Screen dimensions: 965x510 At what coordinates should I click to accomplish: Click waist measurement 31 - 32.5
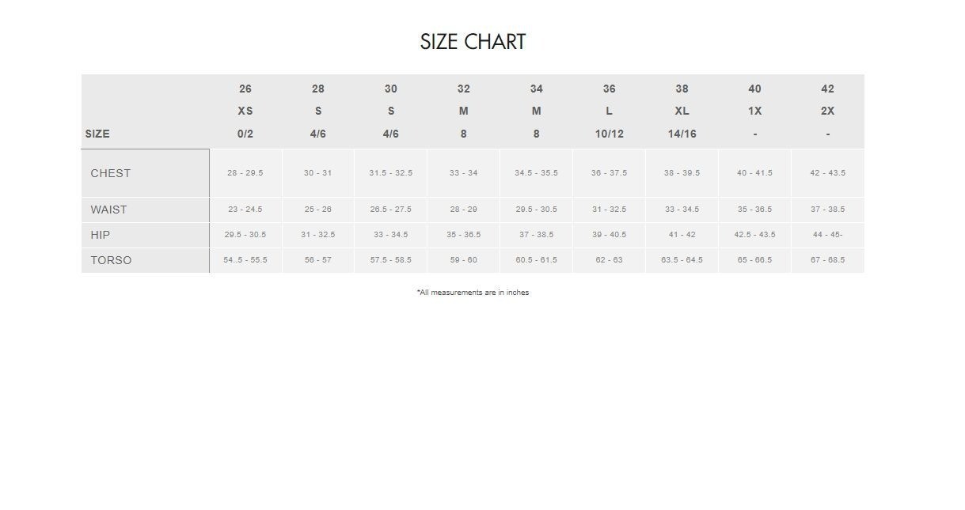tap(609, 210)
